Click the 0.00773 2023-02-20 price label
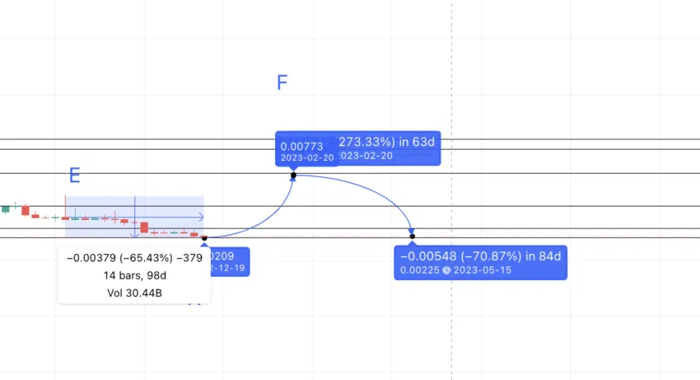Viewport: 700px width, 380px height. pyautogui.click(x=306, y=152)
